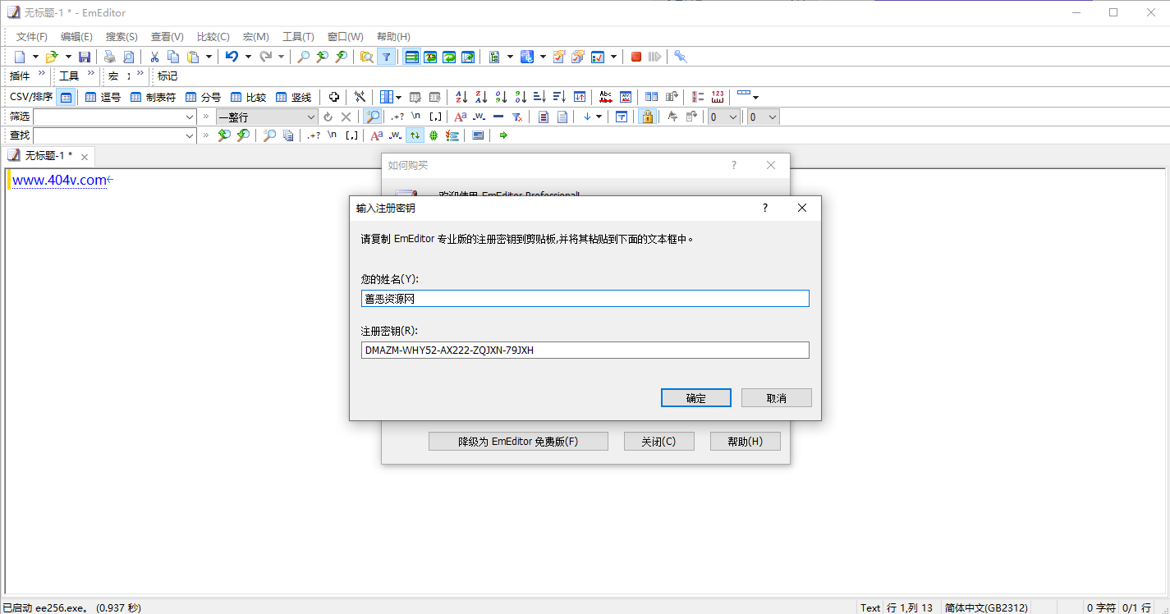Open the 一整行 column dropdown
This screenshot has width=1170, height=614.
click(x=311, y=117)
